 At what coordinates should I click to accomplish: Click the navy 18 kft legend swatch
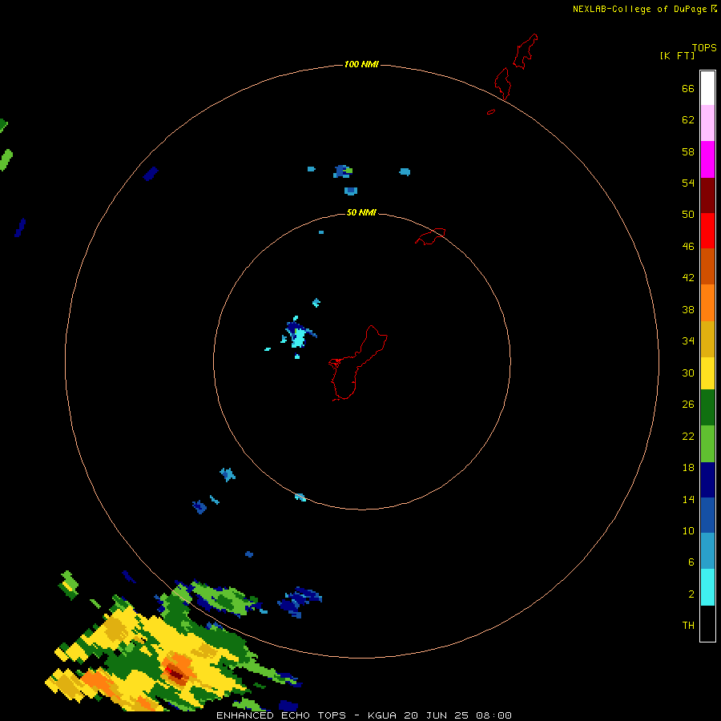[x=707, y=480]
